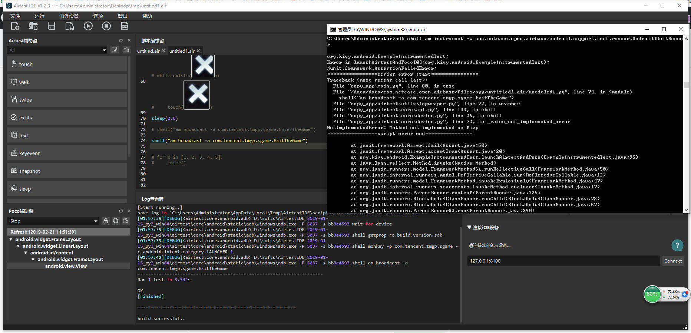Image resolution: width=691 pixels, height=333 pixels.
Task: Open the 文件 menu
Action: (x=15, y=16)
